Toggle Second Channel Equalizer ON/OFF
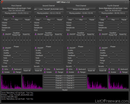 pos(36,34)
